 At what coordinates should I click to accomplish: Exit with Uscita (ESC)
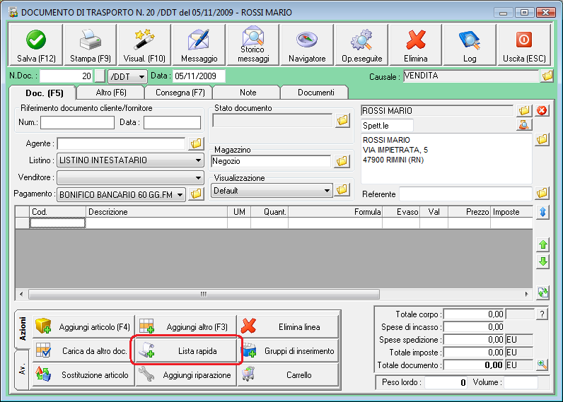524,45
